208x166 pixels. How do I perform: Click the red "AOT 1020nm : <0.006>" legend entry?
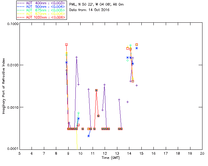(x=41, y=17)
